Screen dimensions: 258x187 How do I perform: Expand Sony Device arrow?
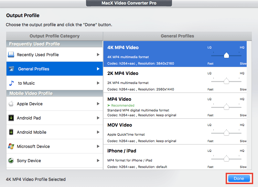click(x=98, y=161)
